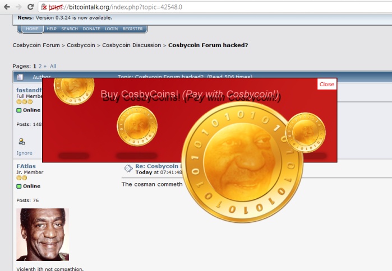Viewport: 392px width, 271px height.
Task: Click the large gold Cosbycoin image
Action: tap(242, 162)
